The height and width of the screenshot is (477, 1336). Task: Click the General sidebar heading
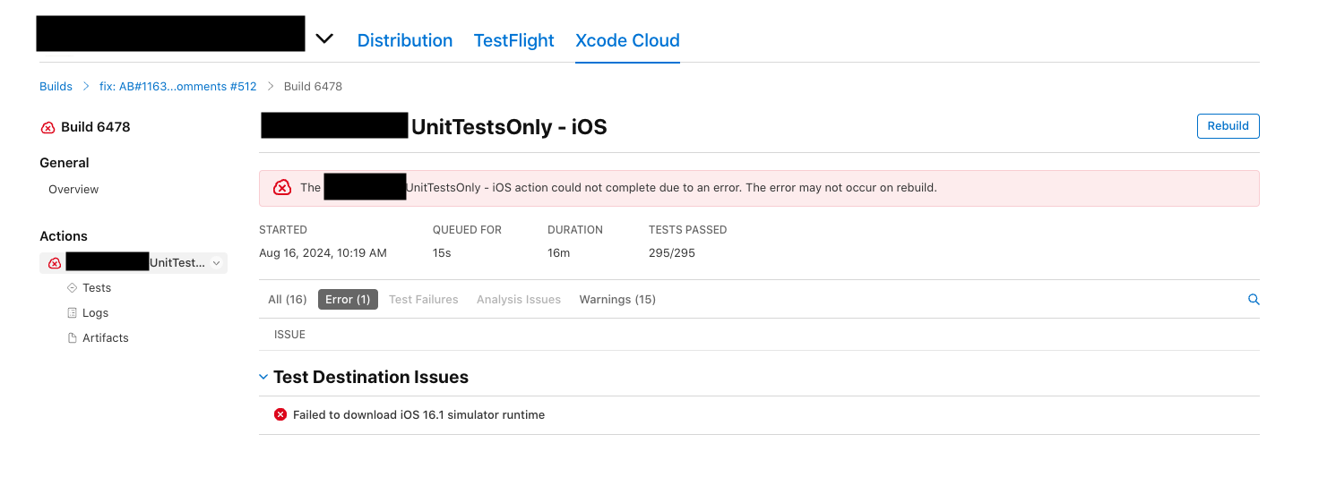coord(65,163)
